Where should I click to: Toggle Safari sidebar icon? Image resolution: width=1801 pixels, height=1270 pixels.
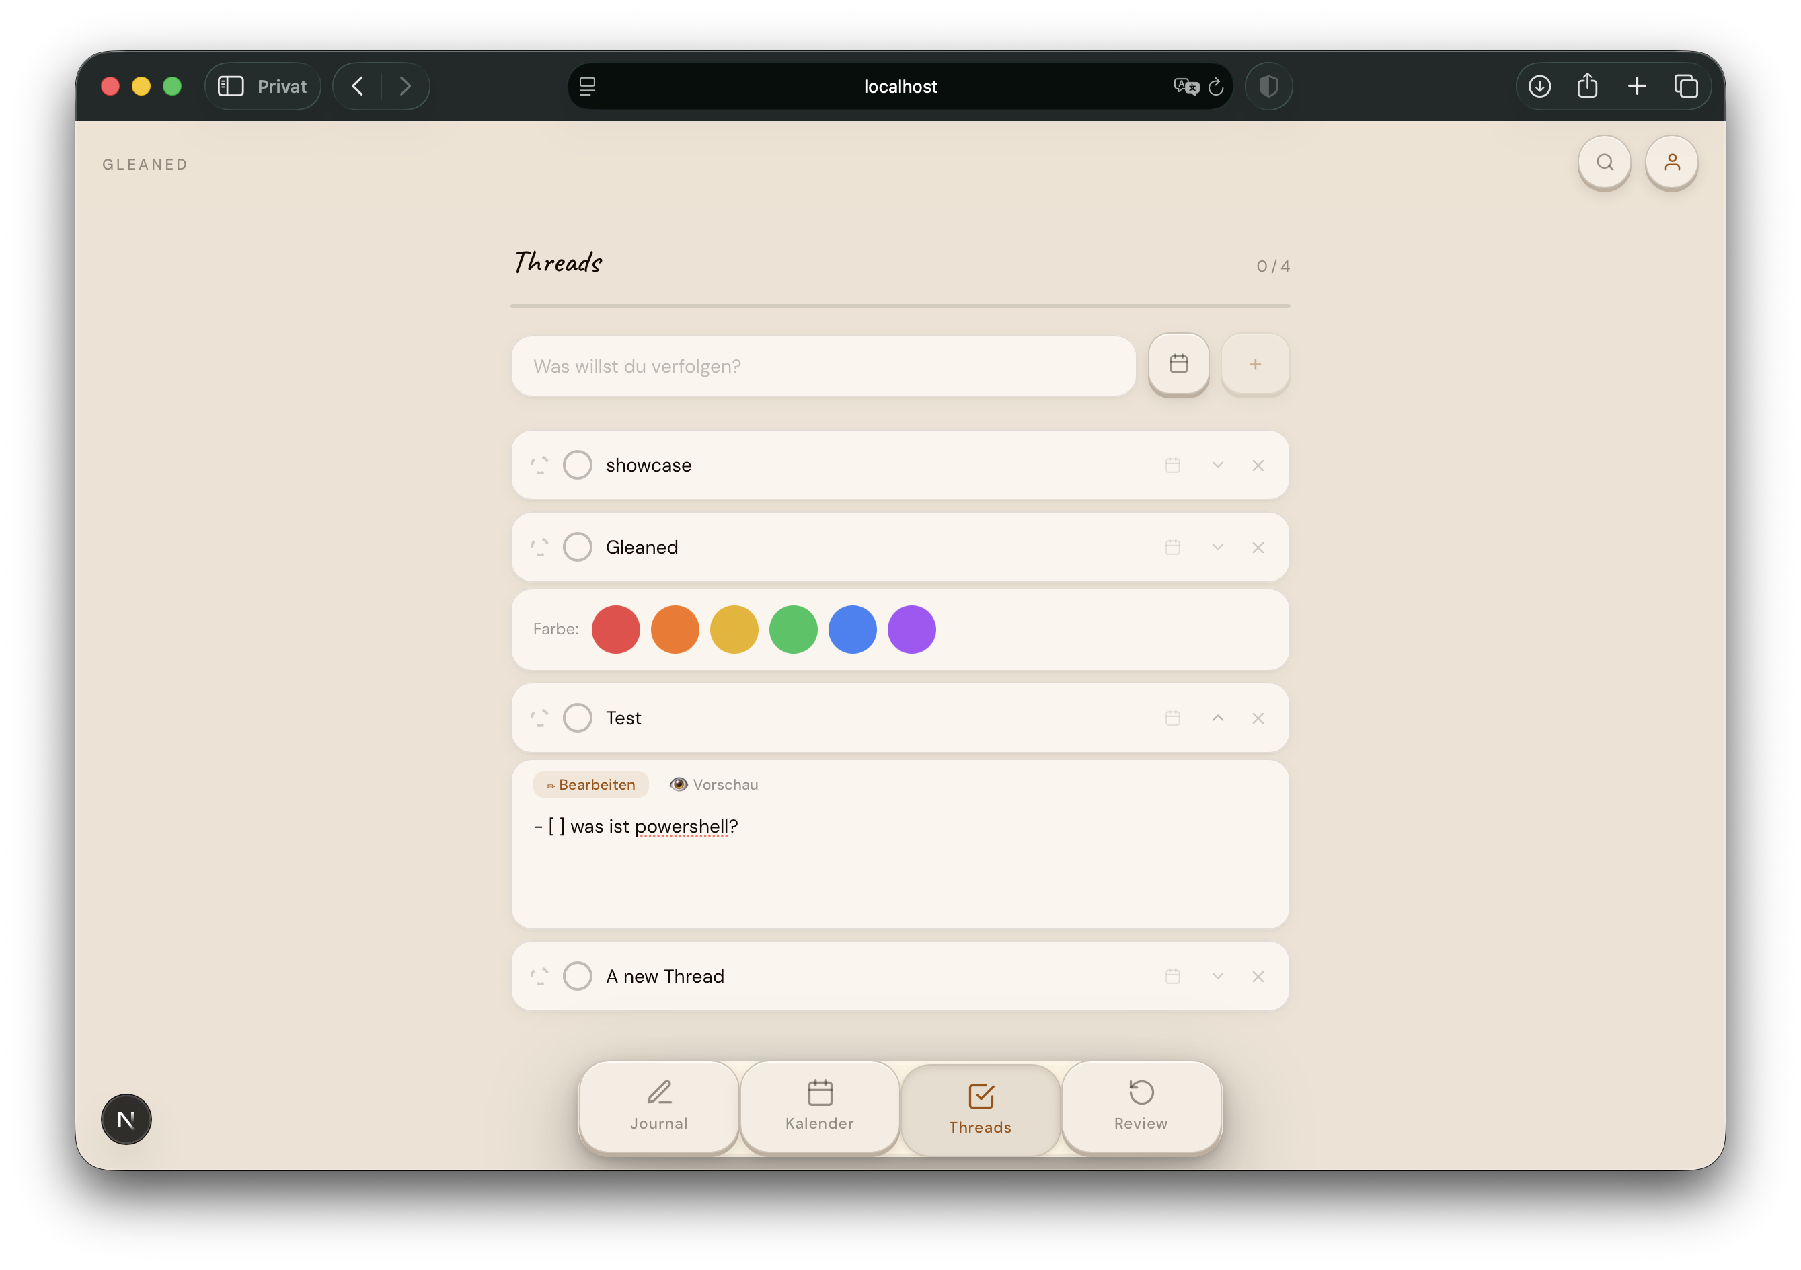tap(231, 86)
